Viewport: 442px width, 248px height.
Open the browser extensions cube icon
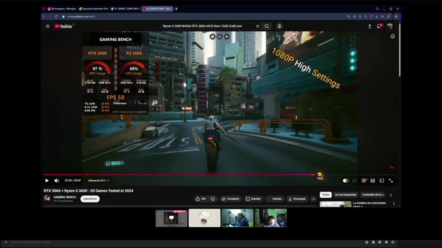pos(396,17)
